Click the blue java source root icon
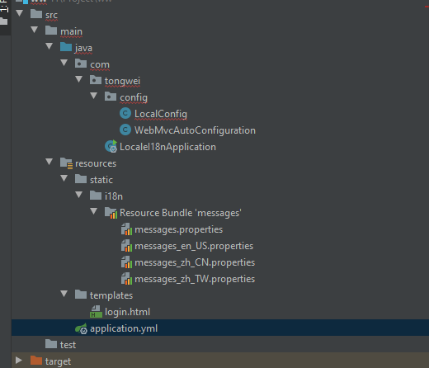429x368 pixels. pyautogui.click(x=66, y=47)
